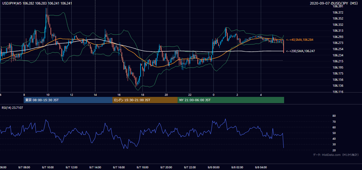The height and width of the screenshot is (170, 362).
Task: Click RSI axis level 70
Action: 334,122
